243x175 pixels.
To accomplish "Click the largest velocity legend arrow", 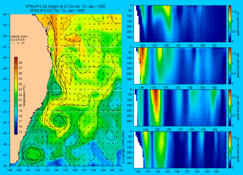I will click(x=23, y=43).
